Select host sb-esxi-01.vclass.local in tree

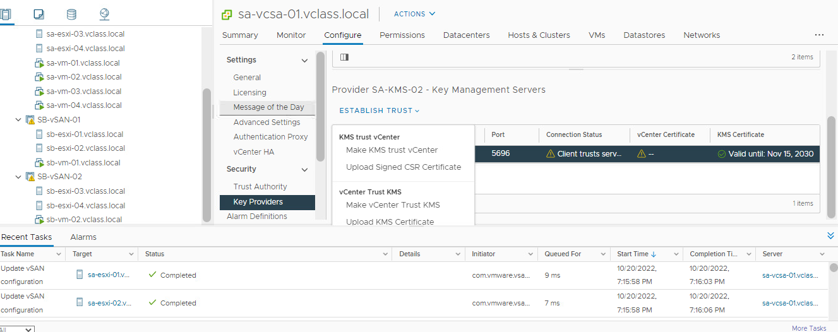(x=85, y=134)
